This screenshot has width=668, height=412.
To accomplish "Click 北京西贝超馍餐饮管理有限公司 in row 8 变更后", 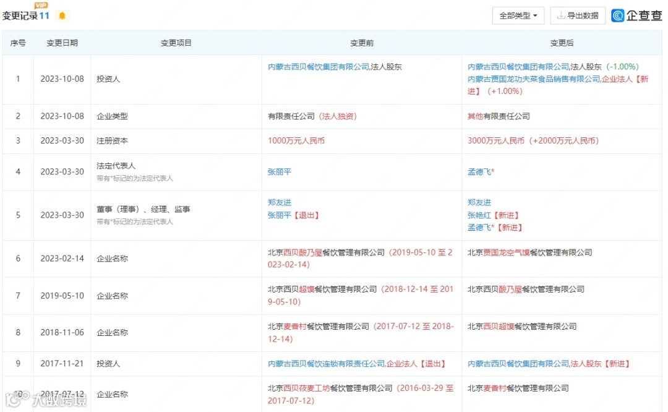I will (522, 327).
